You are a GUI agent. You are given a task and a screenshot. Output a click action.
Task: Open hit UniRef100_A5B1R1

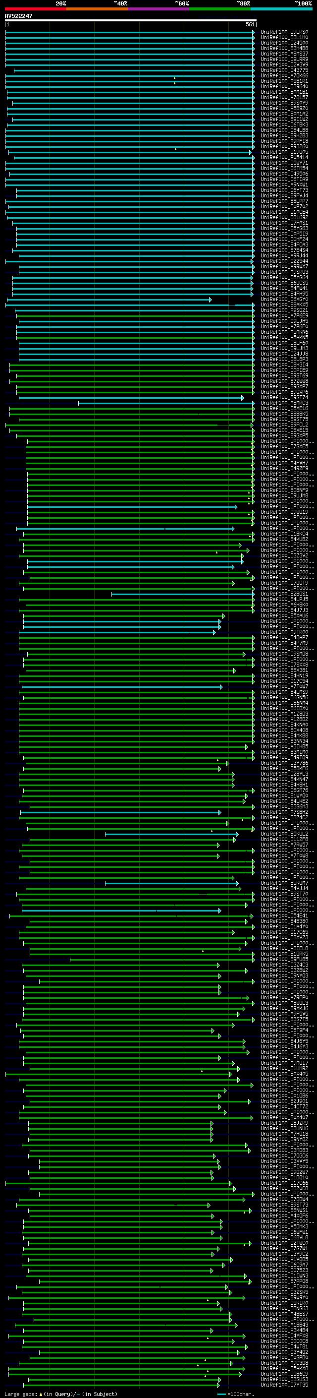click(284, 81)
